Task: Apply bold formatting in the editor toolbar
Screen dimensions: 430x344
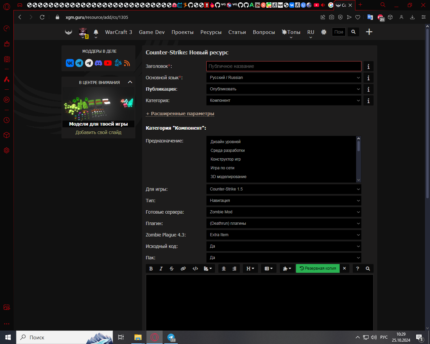Action: (x=151, y=269)
